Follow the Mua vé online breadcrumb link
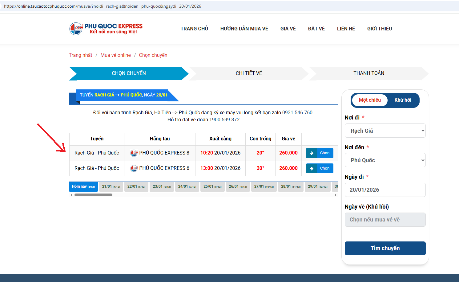 tap(115, 55)
